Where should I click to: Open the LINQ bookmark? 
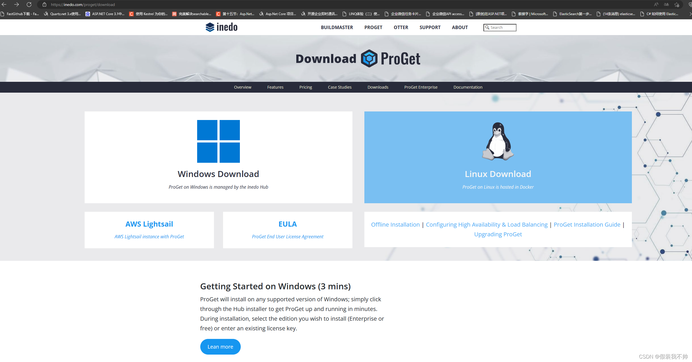(361, 14)
